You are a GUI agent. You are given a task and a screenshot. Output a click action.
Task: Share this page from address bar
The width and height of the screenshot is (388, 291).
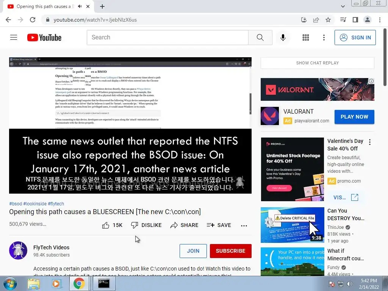click(316, 20)
